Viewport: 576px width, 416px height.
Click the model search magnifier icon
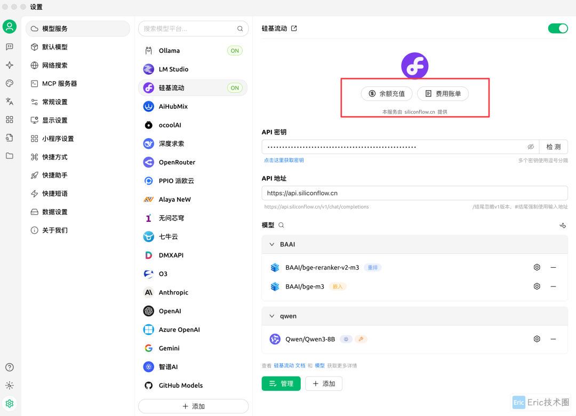pyautogui.click(x=281, y=225)
